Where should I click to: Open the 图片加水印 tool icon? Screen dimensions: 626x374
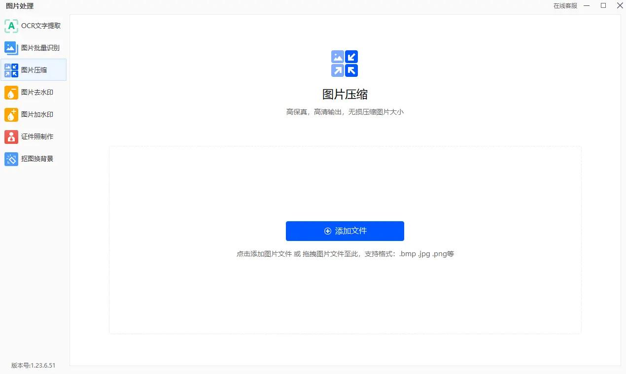coord(11,114)
